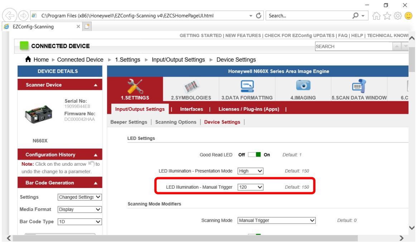Open the Scanning Mode dropdown
This screenshot has height=242, width=416.
tap(276, 220)
